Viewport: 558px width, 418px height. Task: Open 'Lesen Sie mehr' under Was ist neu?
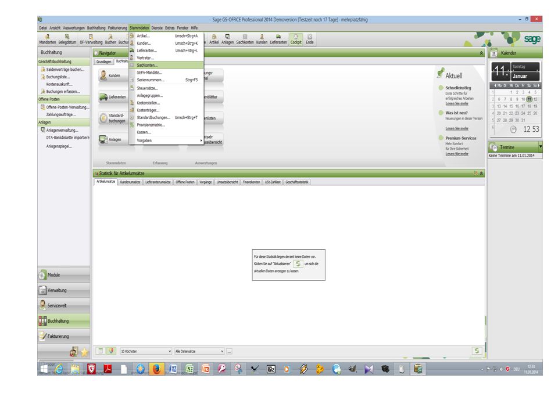[x=457, y=128]
